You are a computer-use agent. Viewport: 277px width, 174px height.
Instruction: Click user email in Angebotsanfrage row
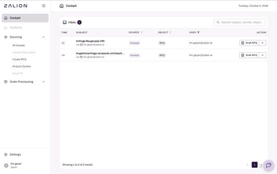coord(201,55)
